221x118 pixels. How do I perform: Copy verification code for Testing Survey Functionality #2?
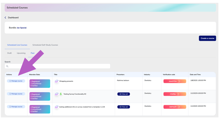178,94
